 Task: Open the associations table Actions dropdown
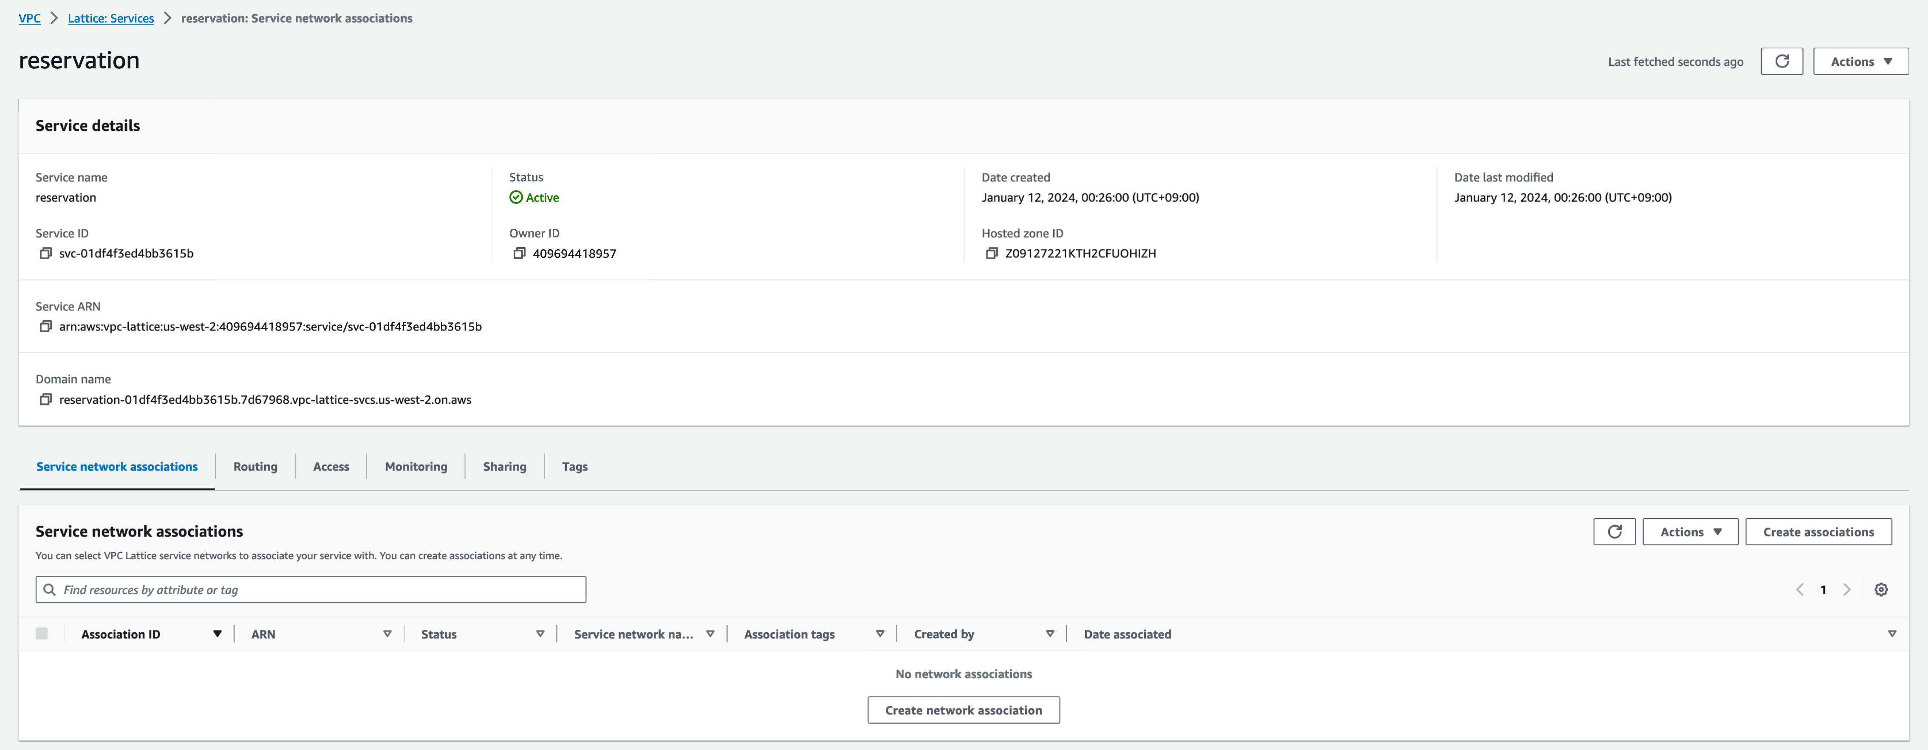[1690, 532]
